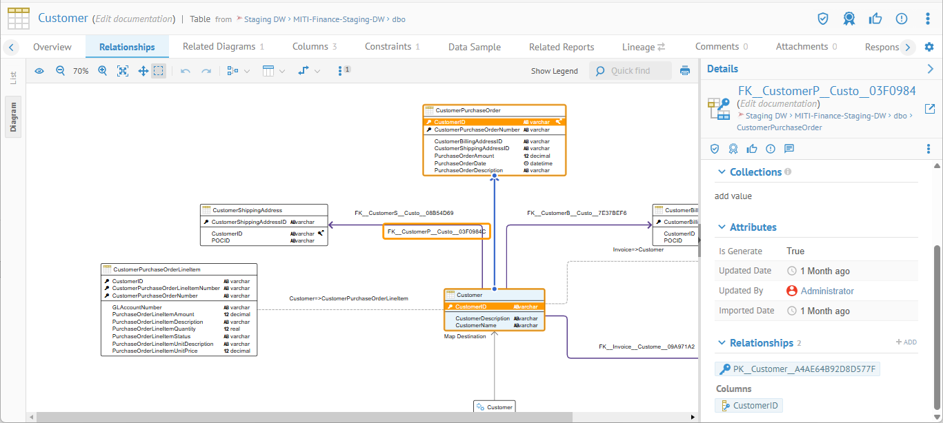Open tab settings gear icon
The image size is (943, 423).
point(929,47)
